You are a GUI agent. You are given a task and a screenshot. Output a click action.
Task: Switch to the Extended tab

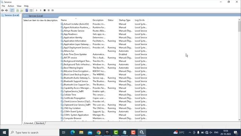[x=29, y=123]
